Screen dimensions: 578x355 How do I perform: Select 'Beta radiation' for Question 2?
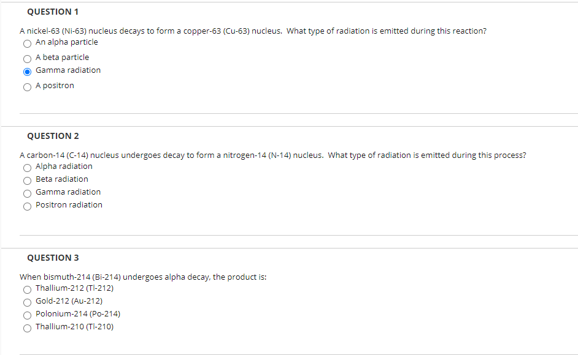(27, 181)
